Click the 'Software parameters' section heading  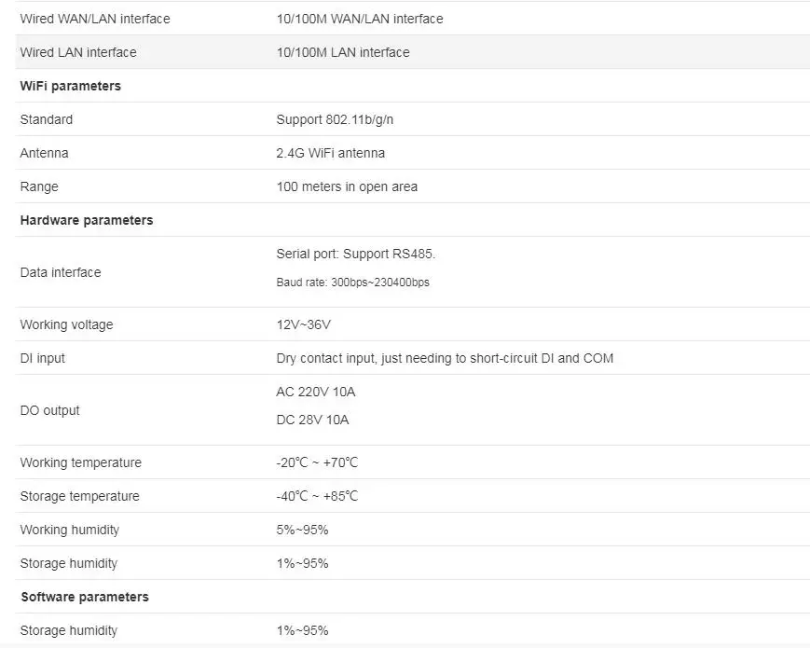coord(85,597)
